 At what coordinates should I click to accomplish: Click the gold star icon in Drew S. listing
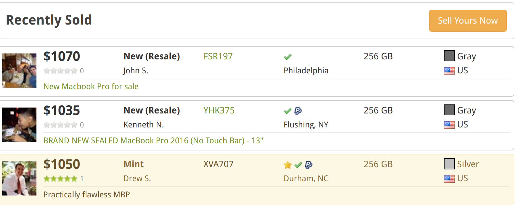(x=288, y=165)
